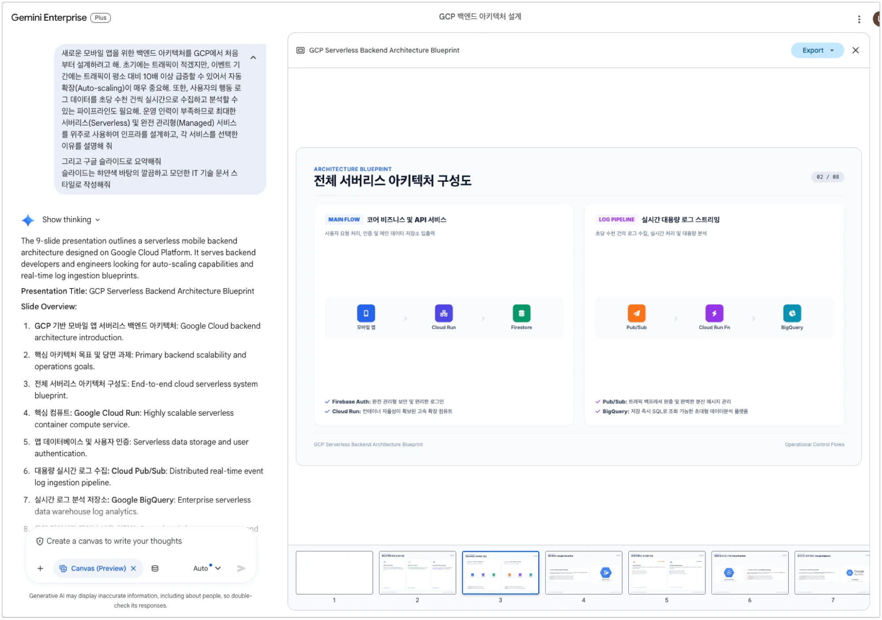Click the plus button to add attachments
882x620 pixels.
[x=40, y=568]
